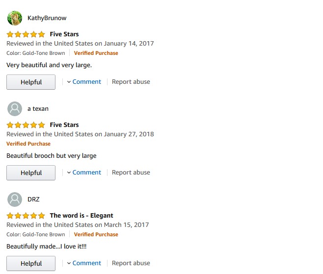Expand the Comment section on DRZ's review
The width and height of the screenshot is (323, 274).
pyautogui.click(x=84, y=263)
